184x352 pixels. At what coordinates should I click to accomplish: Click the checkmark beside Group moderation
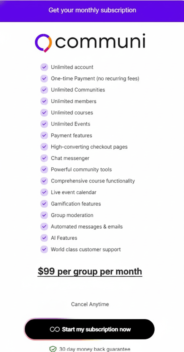(x=44, y=215)
